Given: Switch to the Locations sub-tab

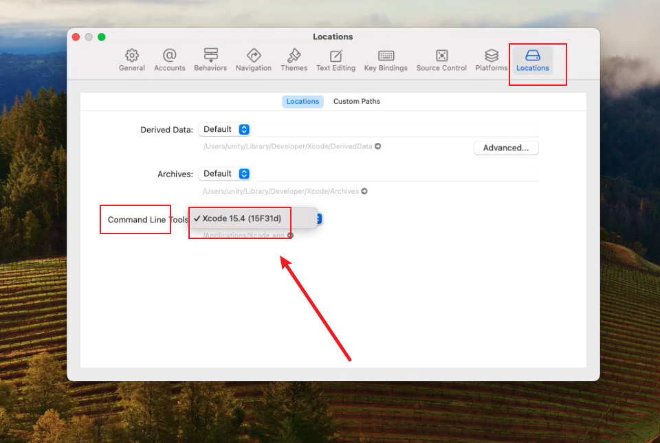Looking at the screenshot, I should point(302,101).
